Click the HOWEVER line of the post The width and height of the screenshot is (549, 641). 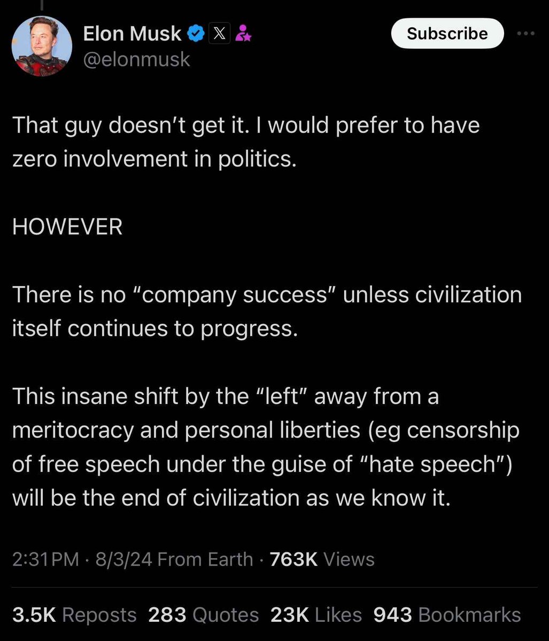tap(67, 227)
